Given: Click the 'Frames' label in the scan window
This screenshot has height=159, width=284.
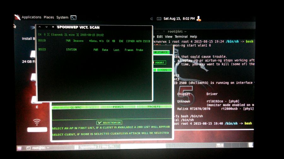Looking at the screenshot, I should point(129,50).
